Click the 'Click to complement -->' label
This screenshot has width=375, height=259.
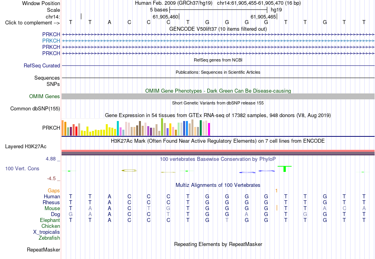click(32, 23)
